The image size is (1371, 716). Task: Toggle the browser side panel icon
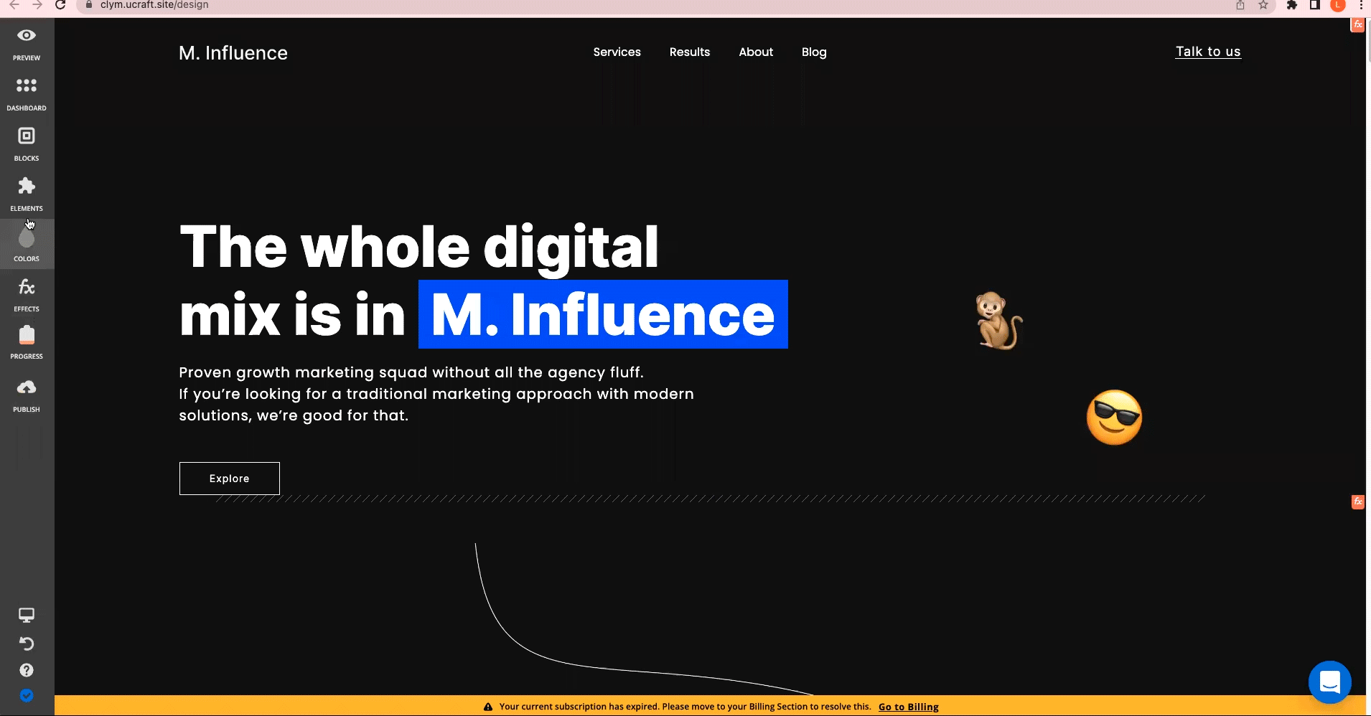point(1315,5)
